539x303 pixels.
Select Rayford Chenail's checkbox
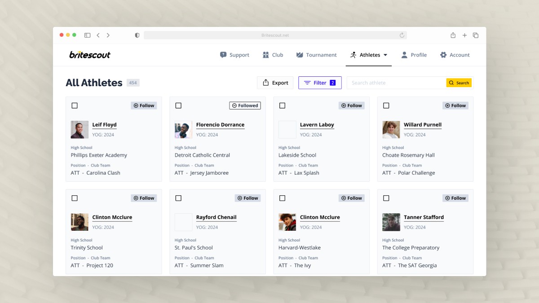(178, 198)
